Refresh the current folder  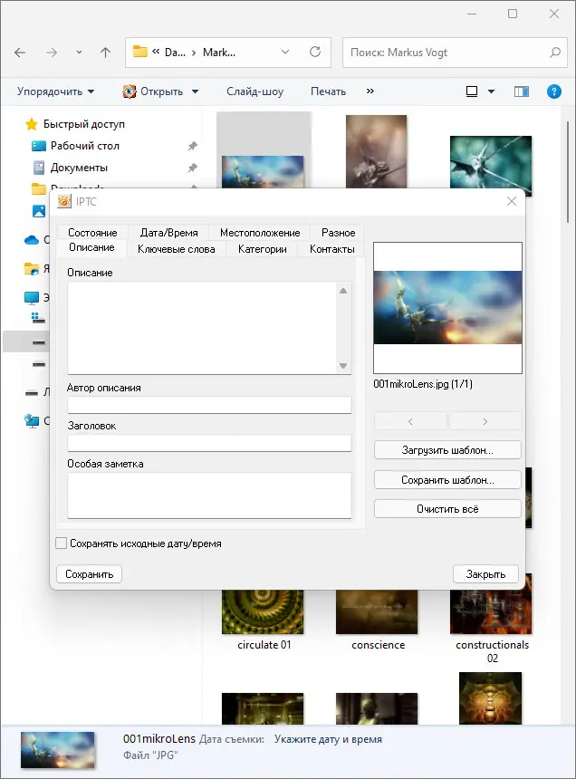315,52
